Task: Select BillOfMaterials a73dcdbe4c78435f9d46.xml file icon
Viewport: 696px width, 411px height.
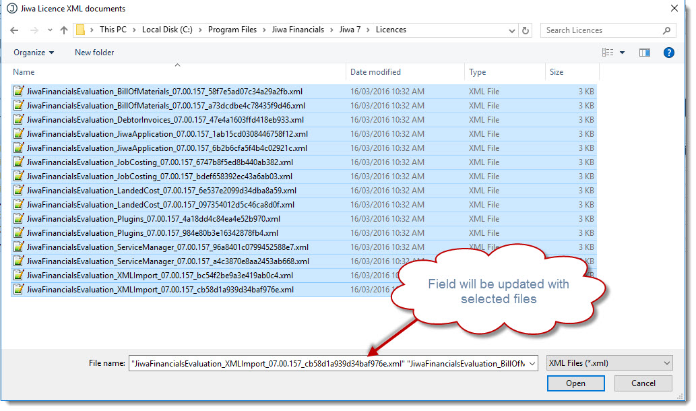Action: tap(18, 105)
